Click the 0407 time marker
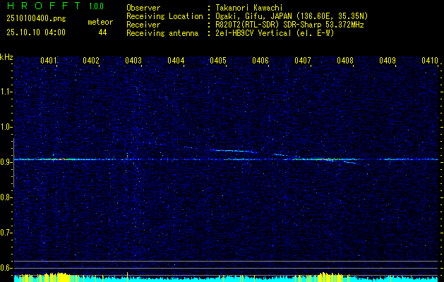The width and height of the screenshot is (444, 282). point(303,60)
